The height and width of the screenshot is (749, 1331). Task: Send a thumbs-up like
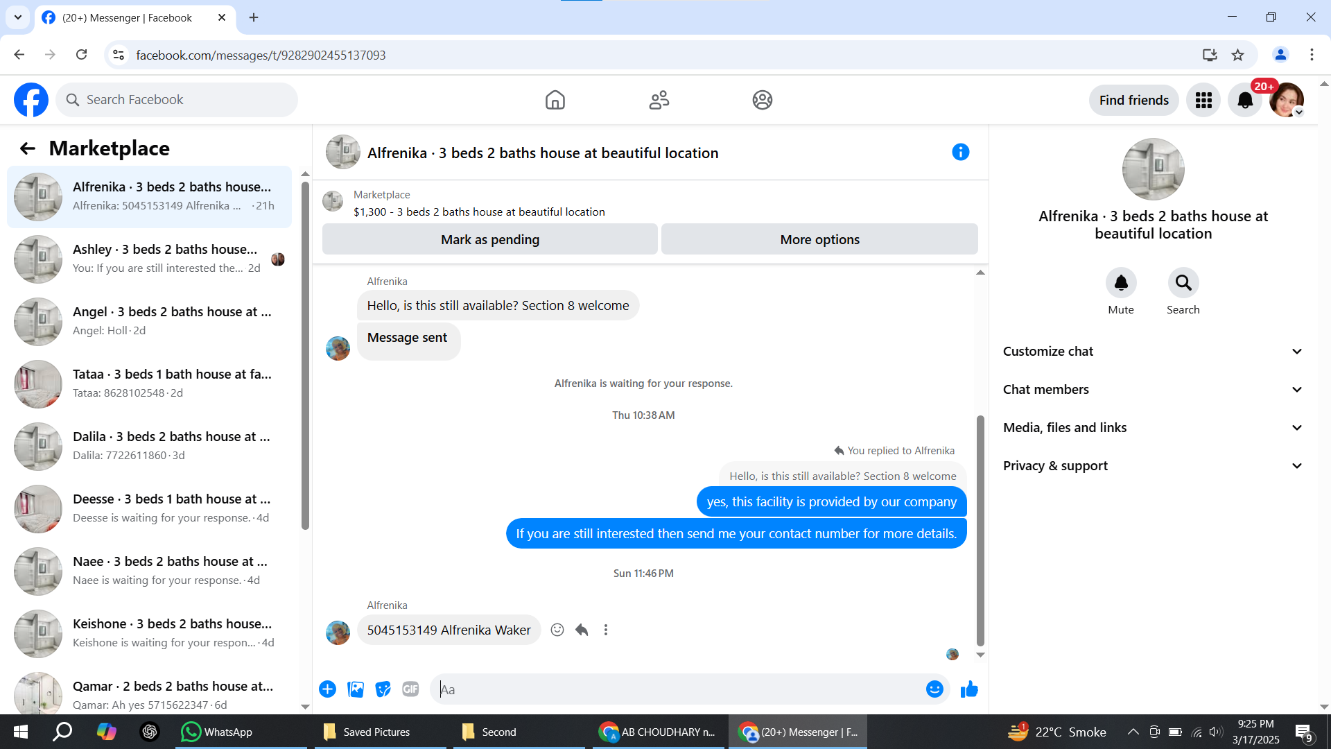click(969, 689)
